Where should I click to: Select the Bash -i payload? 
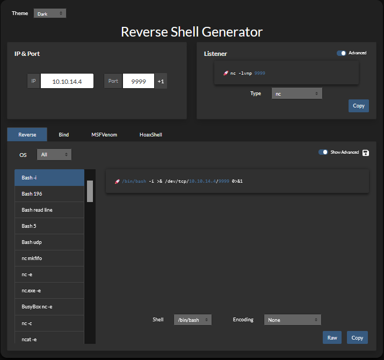click(x=49, y=178)
